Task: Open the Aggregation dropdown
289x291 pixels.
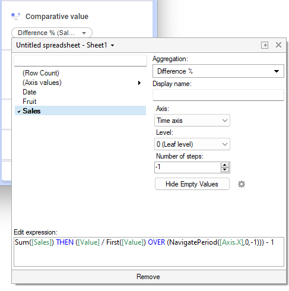Action: tap(218, 71)
